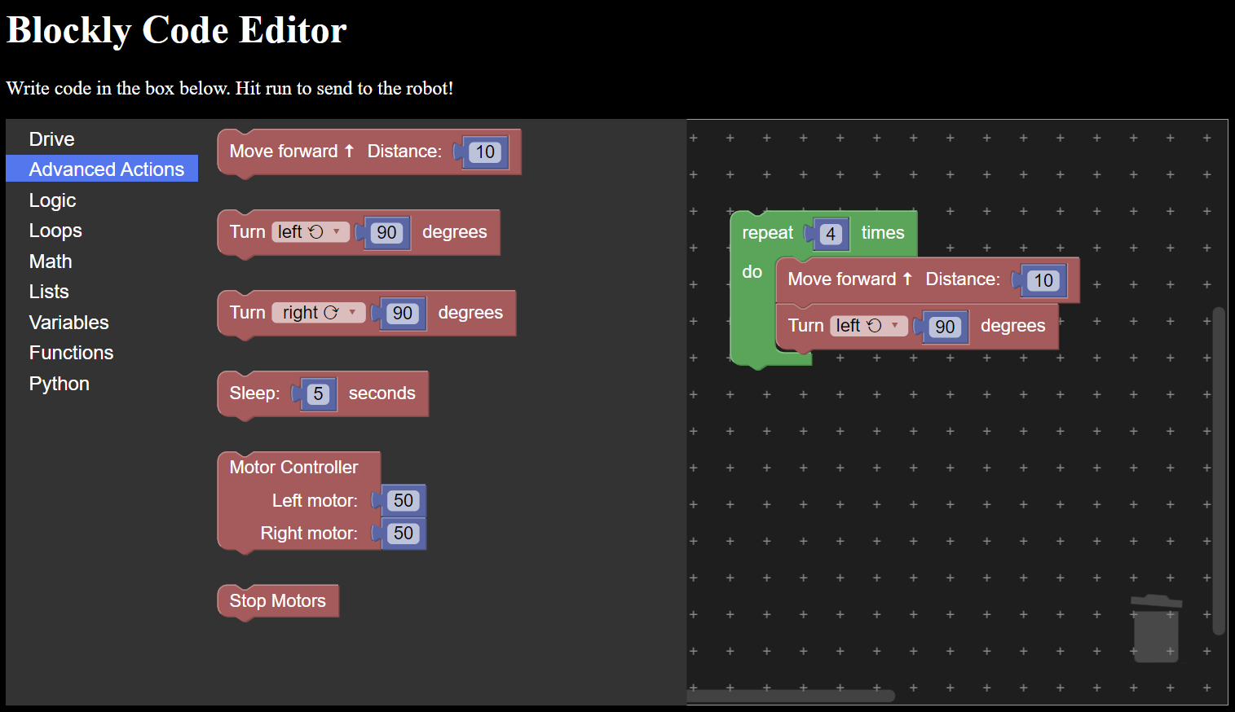Select the Stop Motors block
This screenshot has width=1235, height=712.
tap(278, 601)
